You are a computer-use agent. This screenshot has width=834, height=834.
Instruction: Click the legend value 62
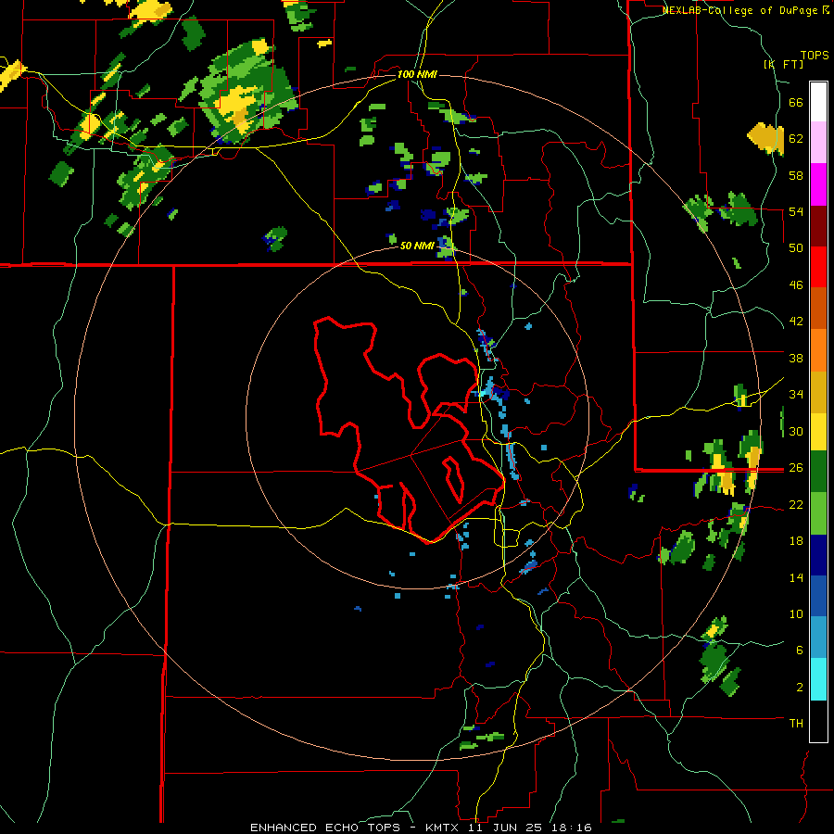coord(796,138)
